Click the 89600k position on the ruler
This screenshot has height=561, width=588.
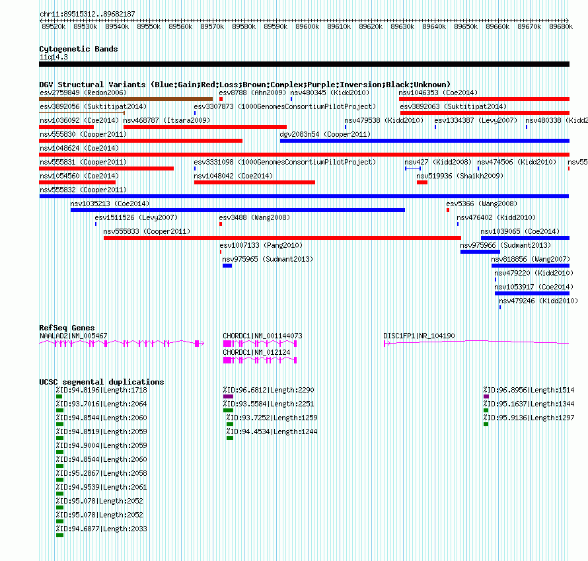(307, 26)
